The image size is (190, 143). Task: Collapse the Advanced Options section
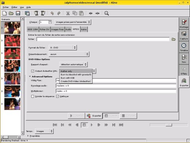pos(30,77)
